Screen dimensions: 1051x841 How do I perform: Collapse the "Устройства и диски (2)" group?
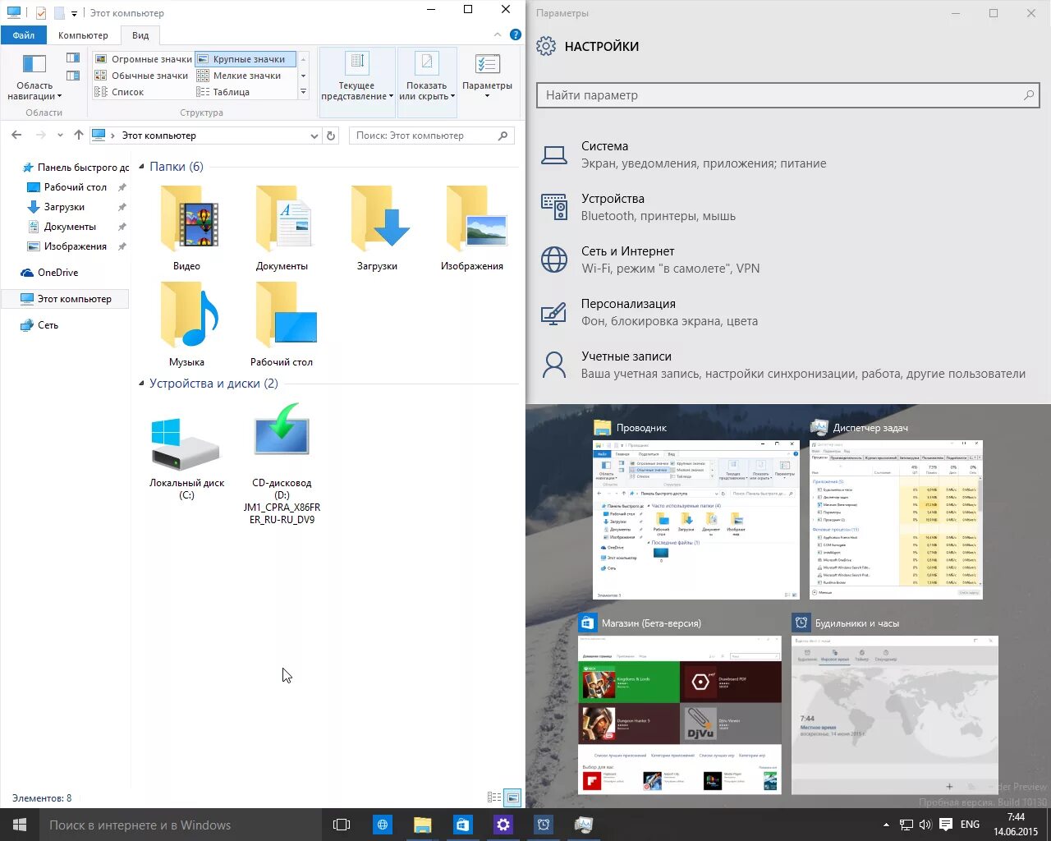(141, 383)
